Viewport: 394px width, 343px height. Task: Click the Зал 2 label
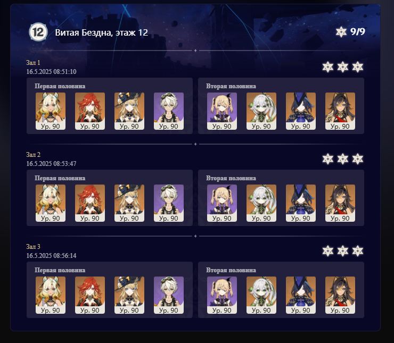(33, 155)
